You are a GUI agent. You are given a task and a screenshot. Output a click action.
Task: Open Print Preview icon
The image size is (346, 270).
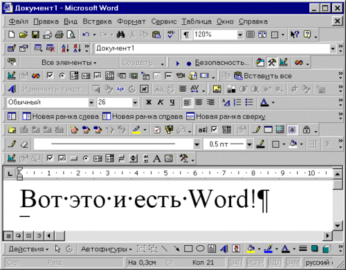click(71, 35)
